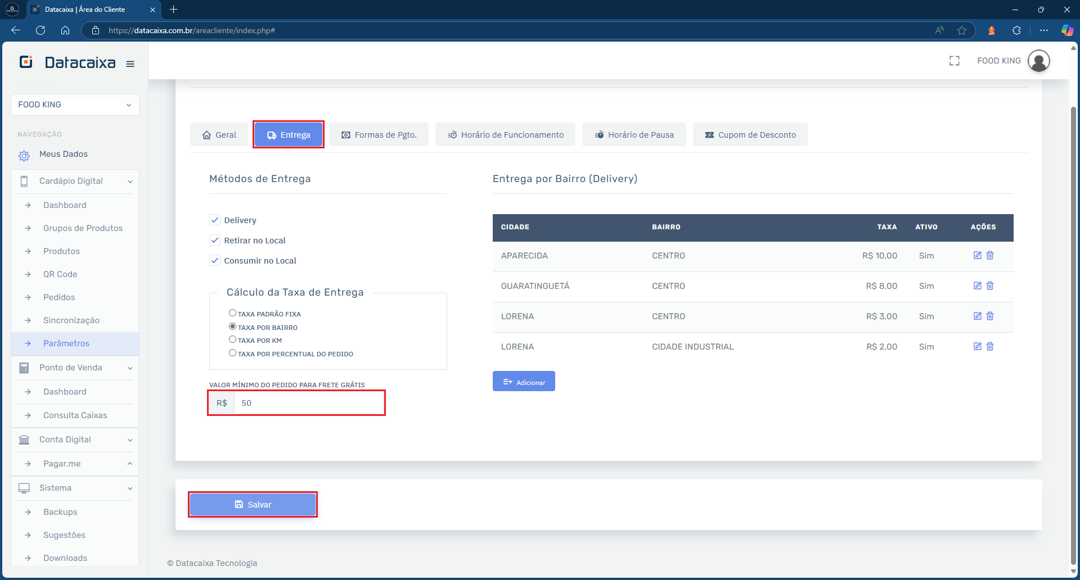1080x580 pixels.
Task: Toggle the sidebar hamburger menu
Action: coord(130,64)
